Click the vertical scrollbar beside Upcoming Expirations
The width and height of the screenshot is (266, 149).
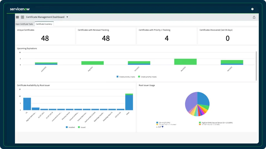(x=256, y=66)
